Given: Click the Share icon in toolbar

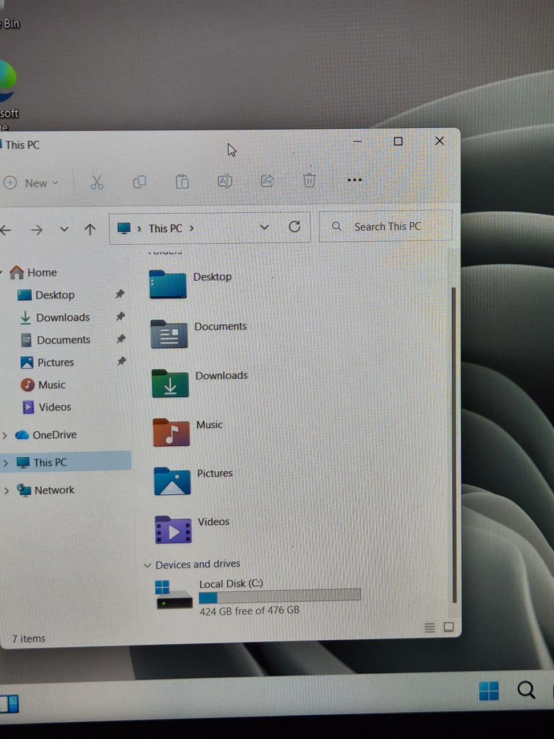Looking at the screenshot, I should pyautogui.click(x=267, y=181).
